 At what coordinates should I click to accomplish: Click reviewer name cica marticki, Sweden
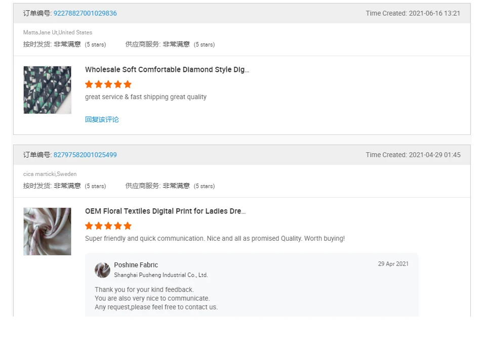(50, 174)
